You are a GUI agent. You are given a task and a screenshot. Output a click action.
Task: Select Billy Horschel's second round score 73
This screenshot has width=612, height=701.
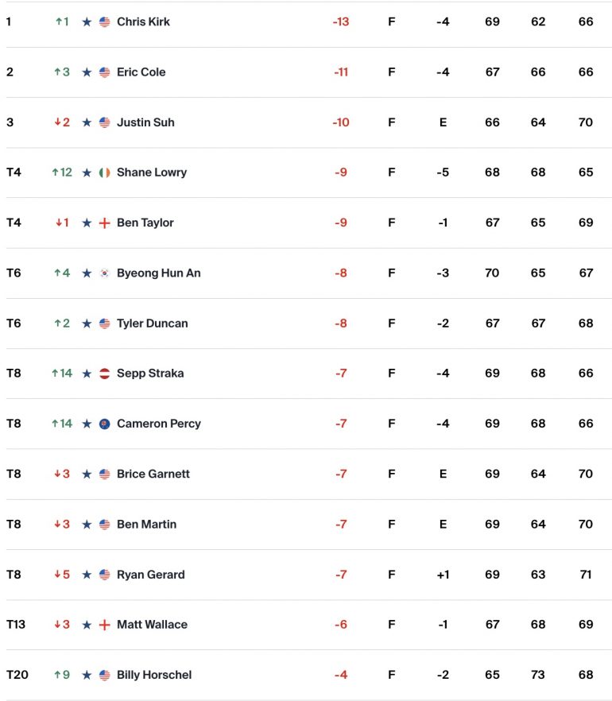pyautogui.click(x=538, y=675)
